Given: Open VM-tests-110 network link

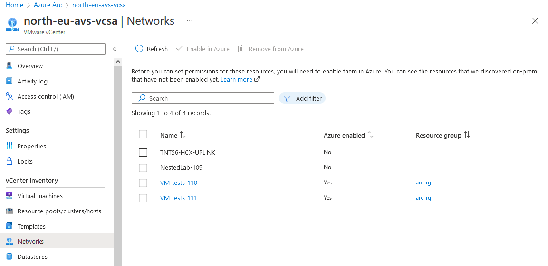Looking at the screenshot, I should click(x=179, y=183).
